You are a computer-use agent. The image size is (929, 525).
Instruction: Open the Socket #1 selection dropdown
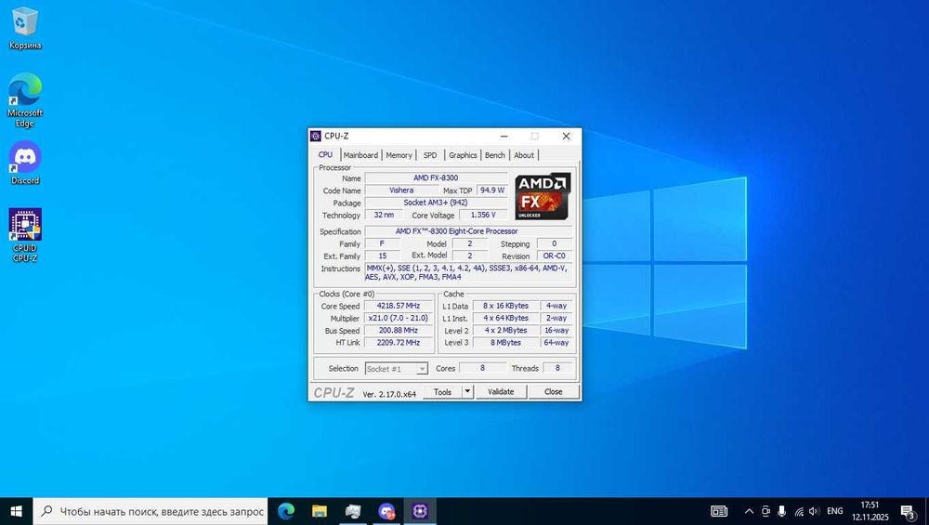tap(396, 369)
